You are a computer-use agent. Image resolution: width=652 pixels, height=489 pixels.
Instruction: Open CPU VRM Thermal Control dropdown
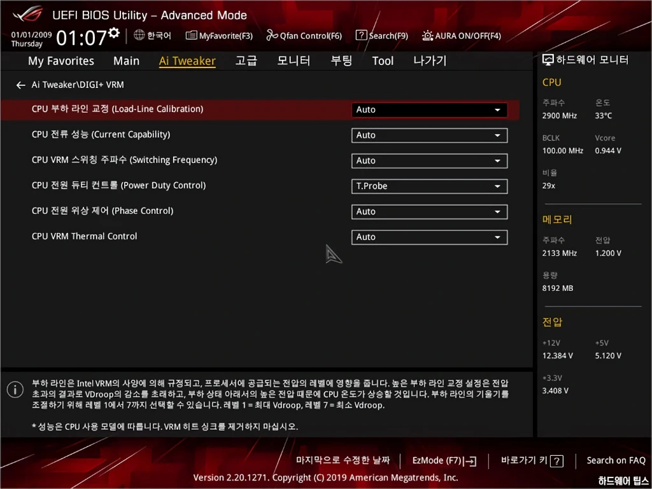coord(429,237)
